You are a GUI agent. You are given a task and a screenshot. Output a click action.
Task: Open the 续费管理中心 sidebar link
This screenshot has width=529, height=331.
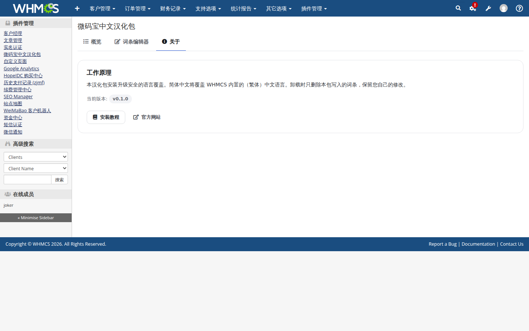pyautogui.click(x=18, y=89)
